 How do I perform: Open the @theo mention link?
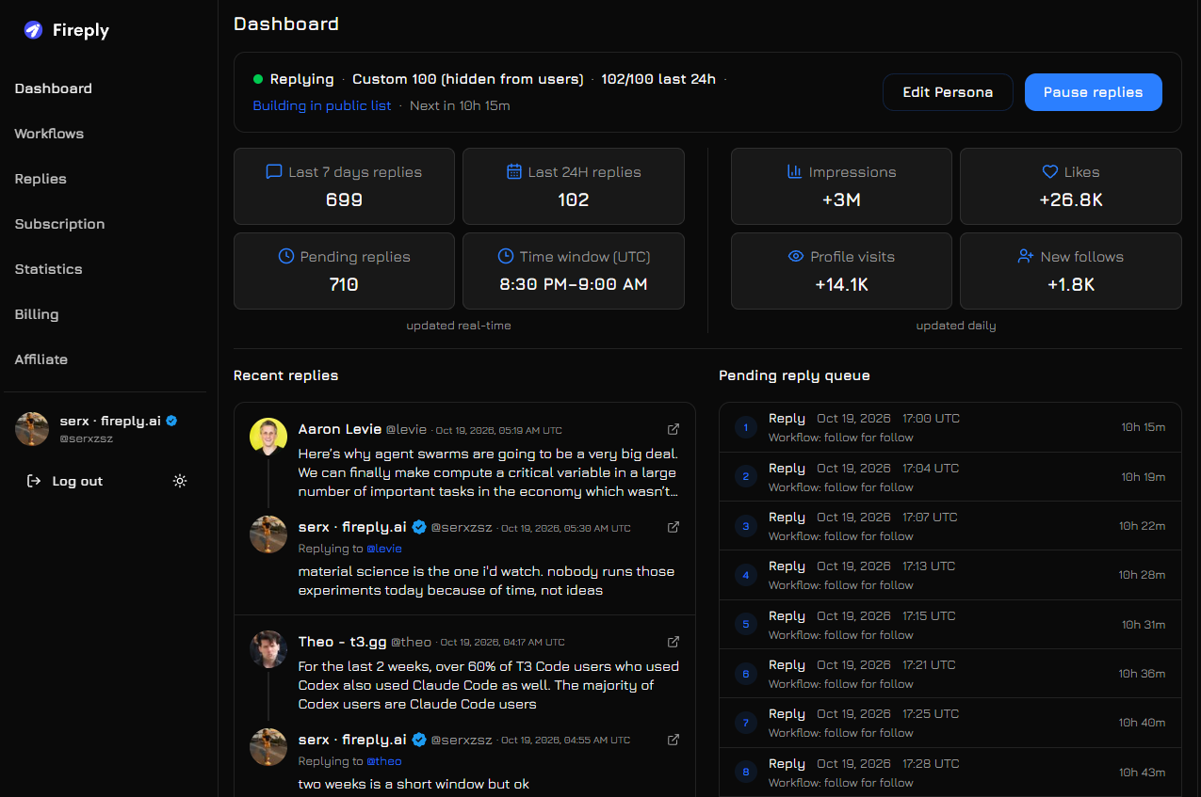coord(384,761)
